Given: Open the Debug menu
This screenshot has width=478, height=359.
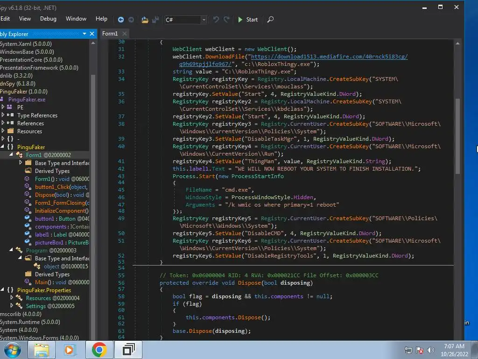Looking at the screenshot, I should (x=48, y=19).
